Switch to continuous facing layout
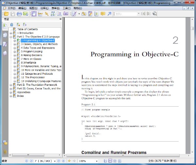The height and width of the screenshot is (165, 196). tap(120, 161)
